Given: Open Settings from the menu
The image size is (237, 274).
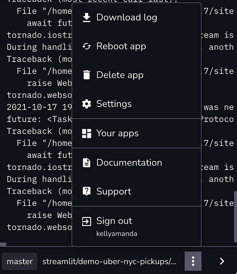Looking at the screenshot, I should tap(114, 104).
